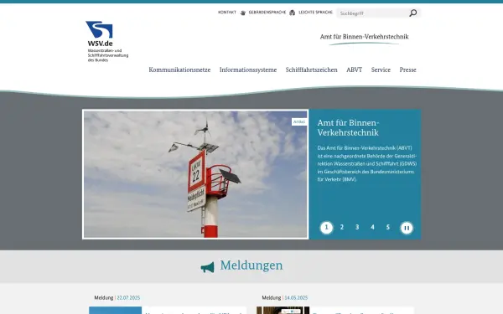Open the slide heading Amt für Binnen-Verkehrstechnik
This screenshot has width=503, height=314.
pyautogui.click(x=349, y=127)
